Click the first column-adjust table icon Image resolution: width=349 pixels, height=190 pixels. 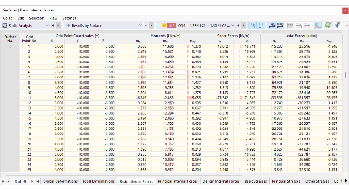298,26
